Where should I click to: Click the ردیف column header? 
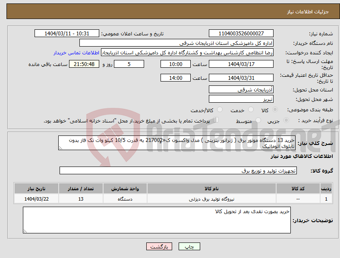[326, 189]
